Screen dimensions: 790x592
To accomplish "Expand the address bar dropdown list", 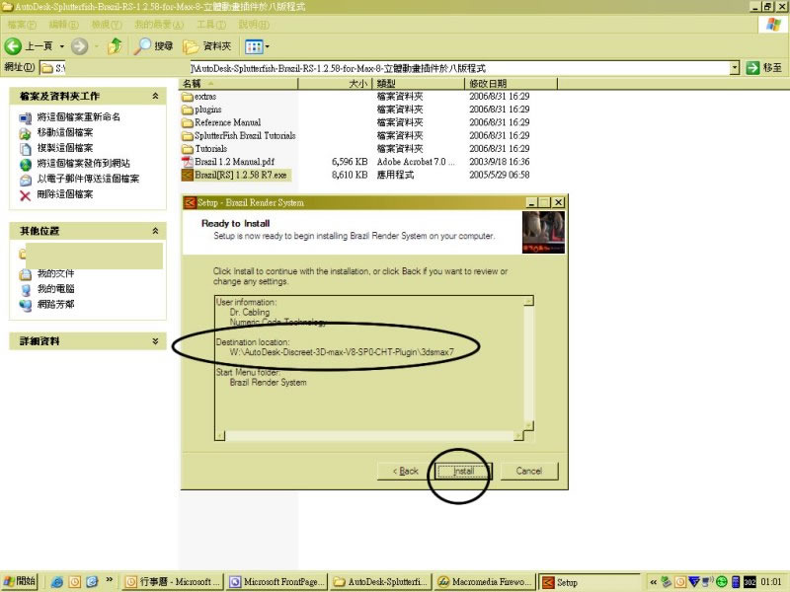I will [735, 67].
